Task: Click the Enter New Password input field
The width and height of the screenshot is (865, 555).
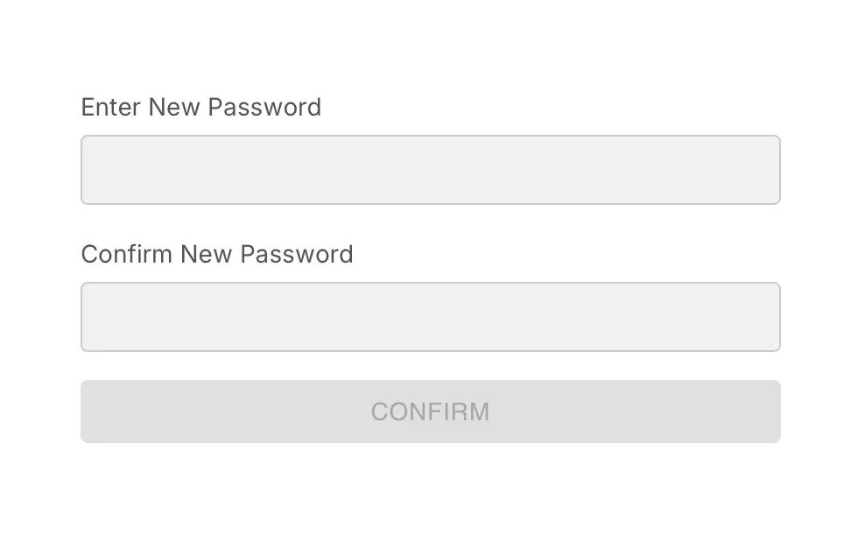Action: pyautogui.click(x=430, y=169)
